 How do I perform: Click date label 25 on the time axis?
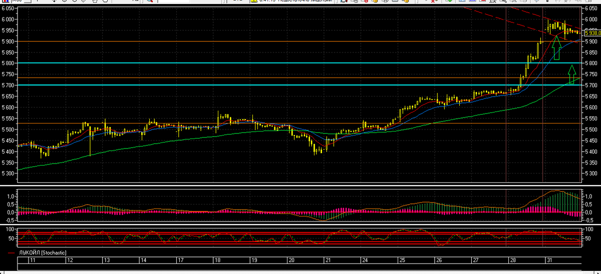click(x=402, y=260)
